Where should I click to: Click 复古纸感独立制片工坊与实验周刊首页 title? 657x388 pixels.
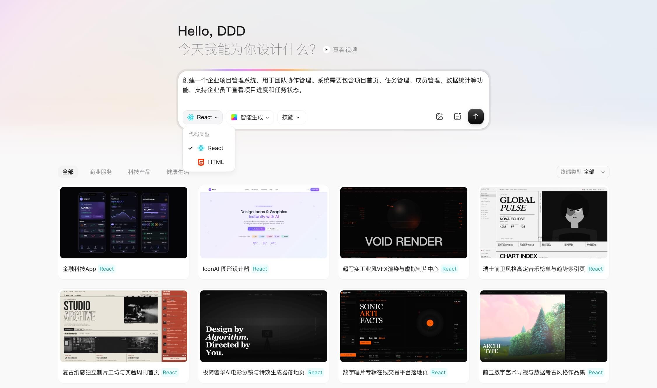click(x=111, y=372)
